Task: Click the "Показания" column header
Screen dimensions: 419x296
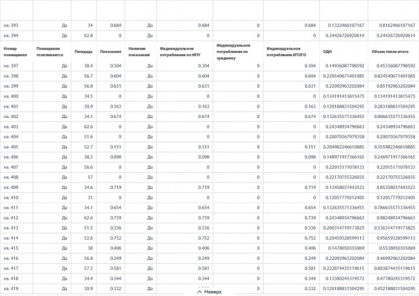Action: click(x=110, y=52)
